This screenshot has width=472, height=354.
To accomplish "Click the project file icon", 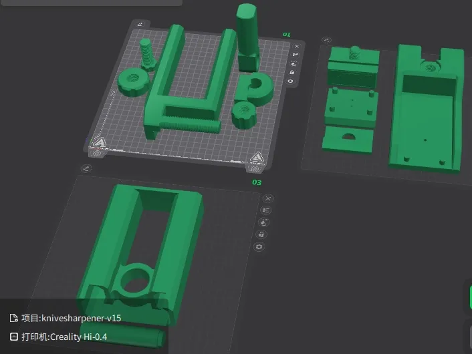I will [13, 318].
